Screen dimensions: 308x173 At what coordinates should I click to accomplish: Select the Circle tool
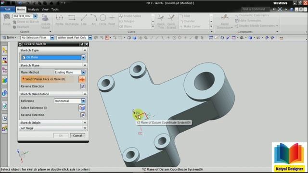coord(103,20)
